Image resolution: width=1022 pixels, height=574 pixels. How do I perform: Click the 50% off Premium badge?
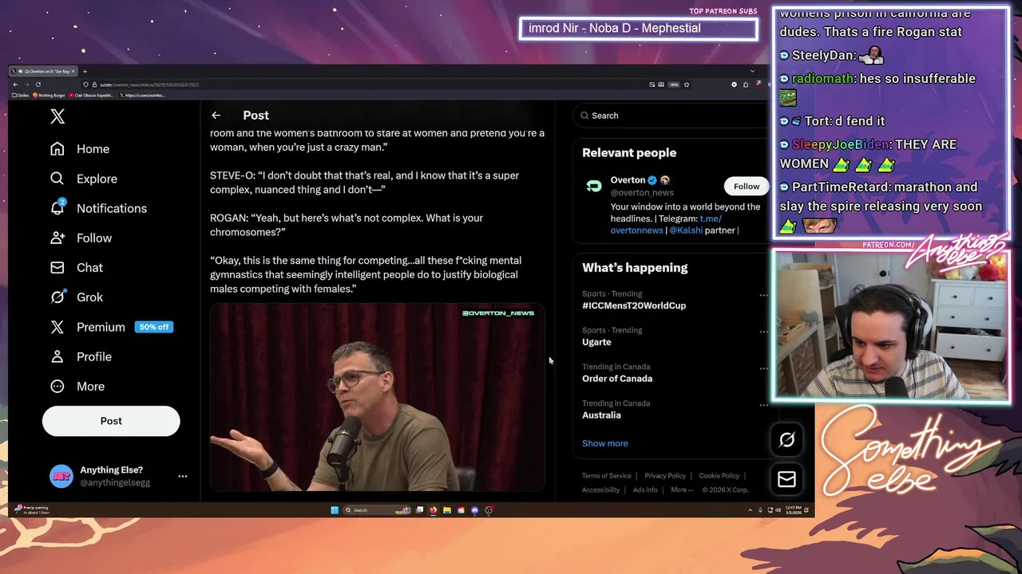[153, 327]
